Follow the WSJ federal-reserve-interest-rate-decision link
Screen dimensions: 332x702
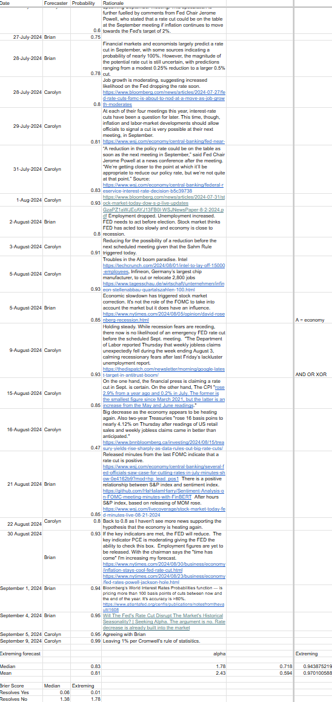pos(164,187)
